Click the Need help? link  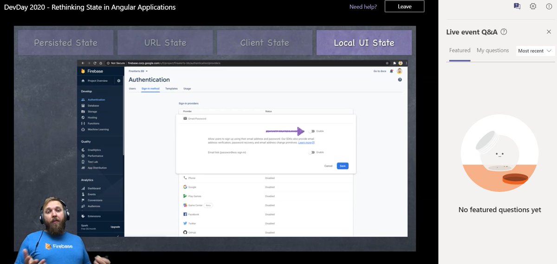pyautogui.click(x=363, y=6)
